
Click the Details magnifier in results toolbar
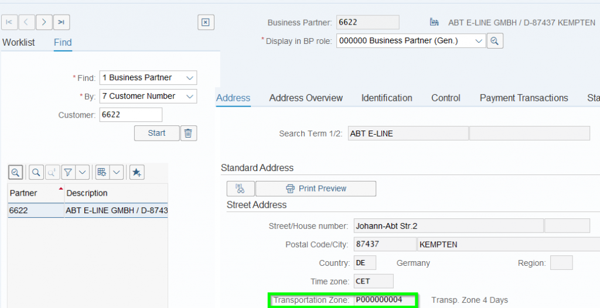(15, 172)
